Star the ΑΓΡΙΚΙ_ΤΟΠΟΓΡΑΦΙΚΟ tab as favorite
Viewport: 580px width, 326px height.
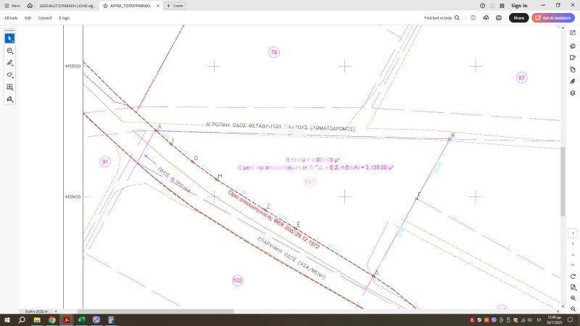coord(106,5)
